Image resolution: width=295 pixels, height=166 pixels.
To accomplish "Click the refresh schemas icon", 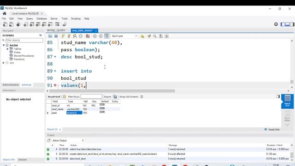I will [41, 36].
